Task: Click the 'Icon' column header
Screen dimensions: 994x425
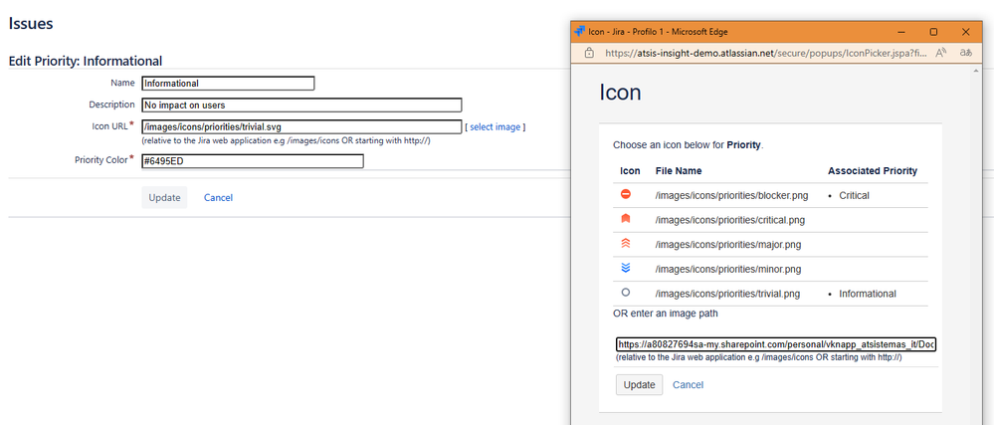Action: click(x=630, y=170)
